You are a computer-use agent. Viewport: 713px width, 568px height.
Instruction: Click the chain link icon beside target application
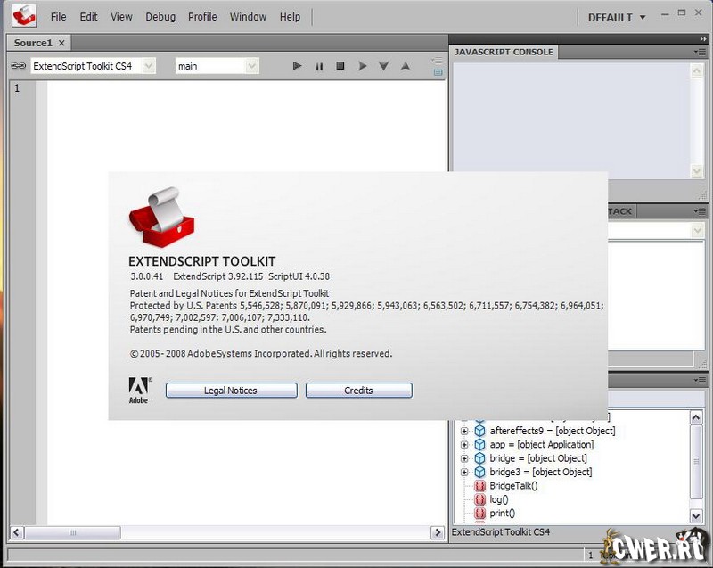click(x=19, y=66)
